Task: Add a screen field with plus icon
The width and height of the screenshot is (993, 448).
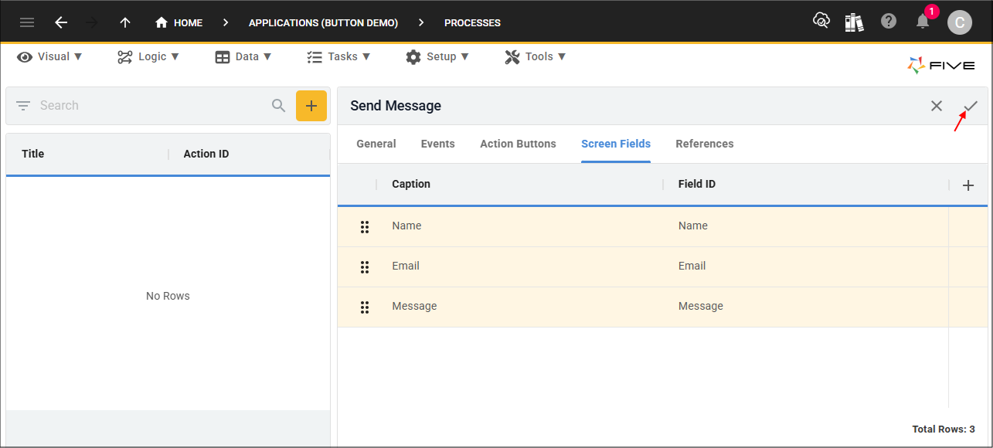Action: 968,185
